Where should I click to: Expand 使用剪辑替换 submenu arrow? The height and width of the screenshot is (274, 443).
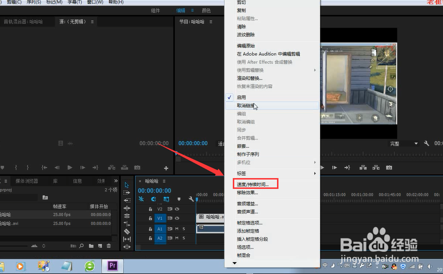click(x=315, y=70)
